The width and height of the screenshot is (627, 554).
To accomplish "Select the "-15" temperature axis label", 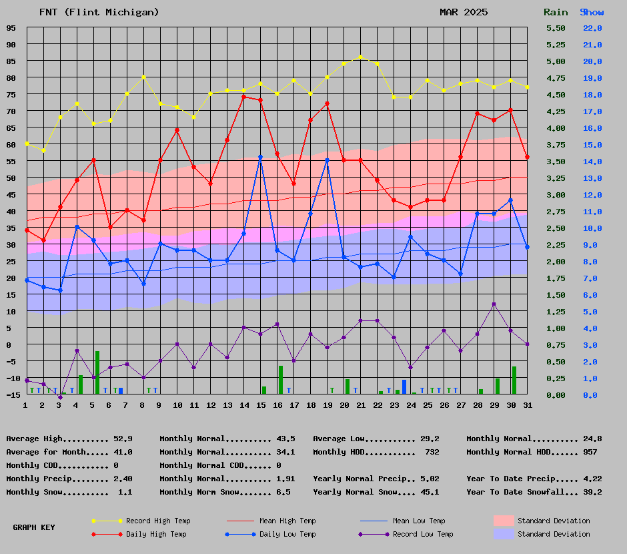I will 13,394.
